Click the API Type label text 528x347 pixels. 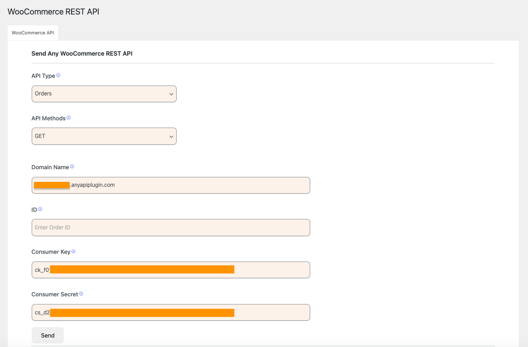pos(43,76)
